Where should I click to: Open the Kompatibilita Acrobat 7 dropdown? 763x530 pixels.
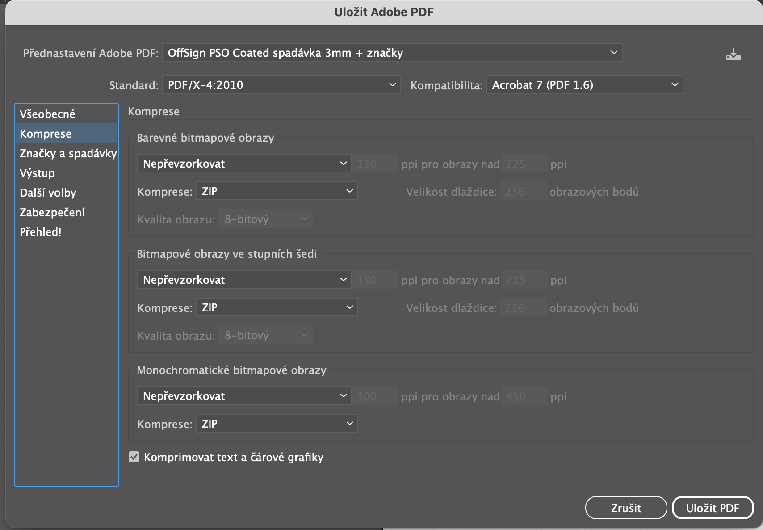584,85
